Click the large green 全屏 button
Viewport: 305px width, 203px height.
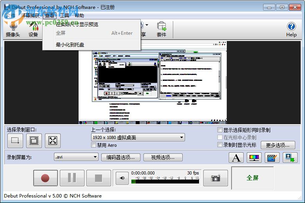253,178
